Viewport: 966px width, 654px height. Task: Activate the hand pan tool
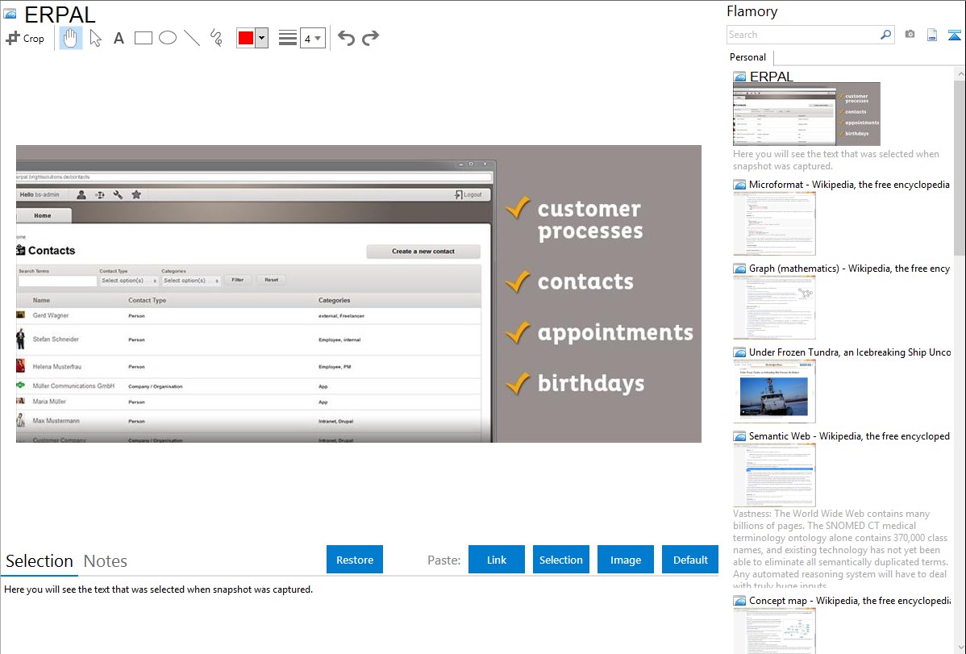pyautogui.click(x=71, y=38)
